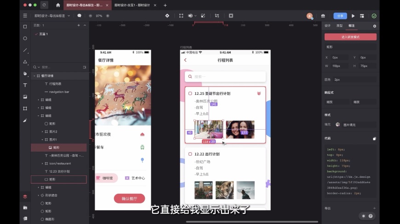Open the user avatar menu
The image size is (400, 224).
(309, 16)
